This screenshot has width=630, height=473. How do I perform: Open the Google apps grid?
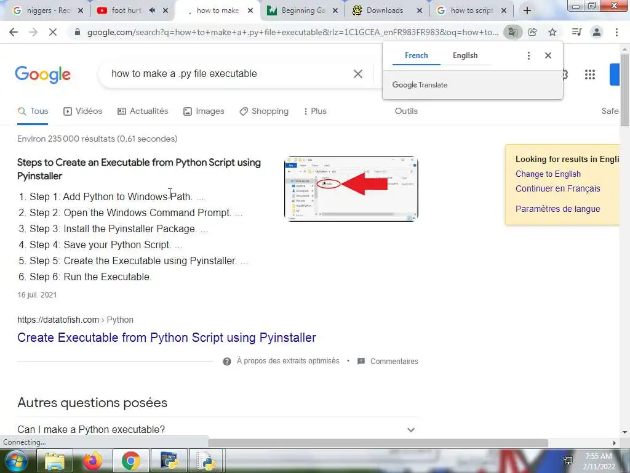click(590, 75)
